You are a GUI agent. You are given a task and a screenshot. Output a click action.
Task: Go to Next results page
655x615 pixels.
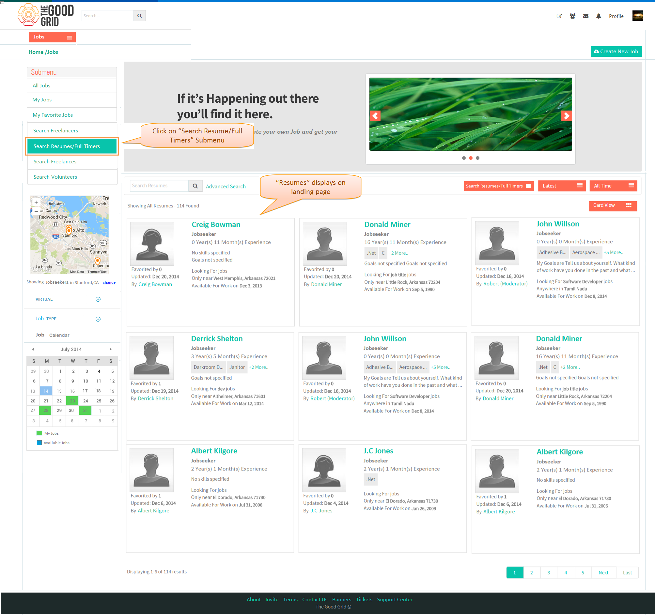[603, 573]
